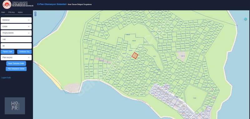Click parcel 153/9 on the map
This screenshot has width=250, height=119.
pyautogui.click(x=203, y=53)
